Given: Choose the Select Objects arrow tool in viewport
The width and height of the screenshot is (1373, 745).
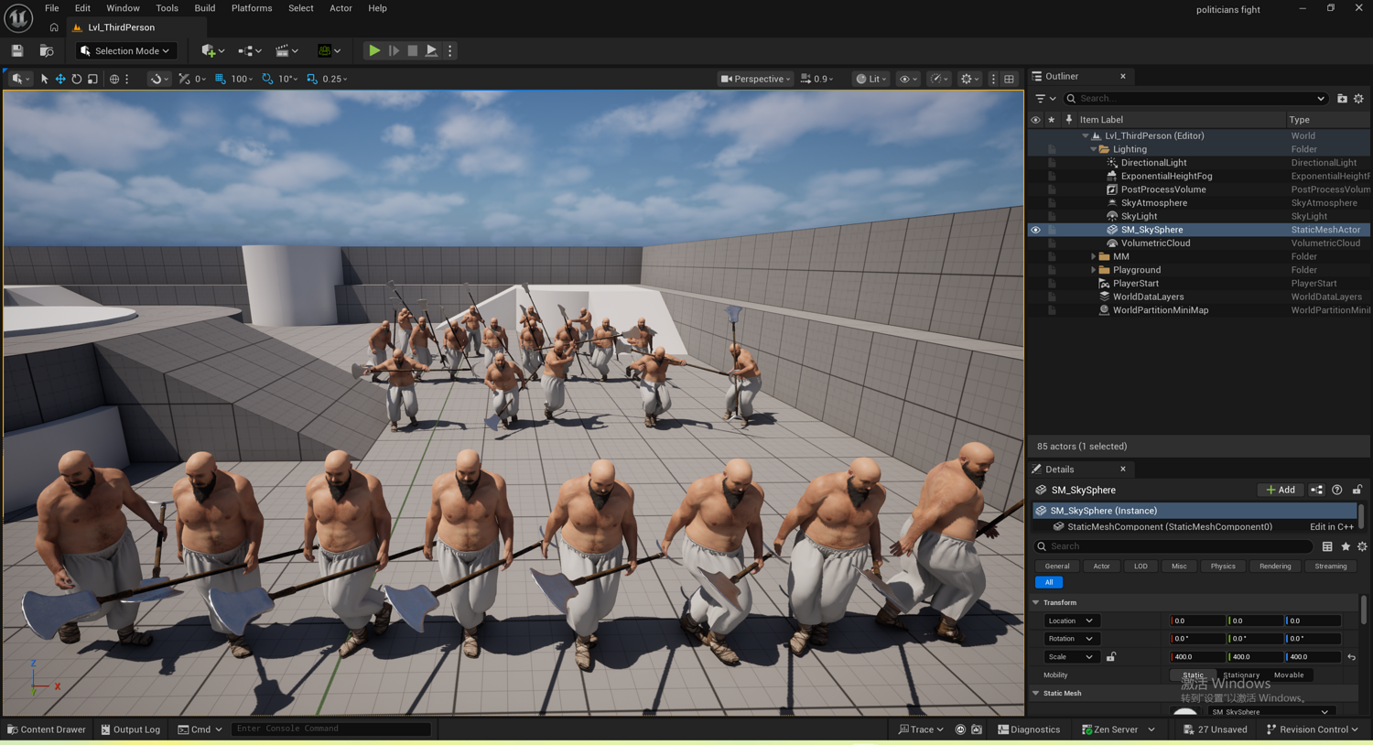Looking at the screenshot, I should coord(44,80).
